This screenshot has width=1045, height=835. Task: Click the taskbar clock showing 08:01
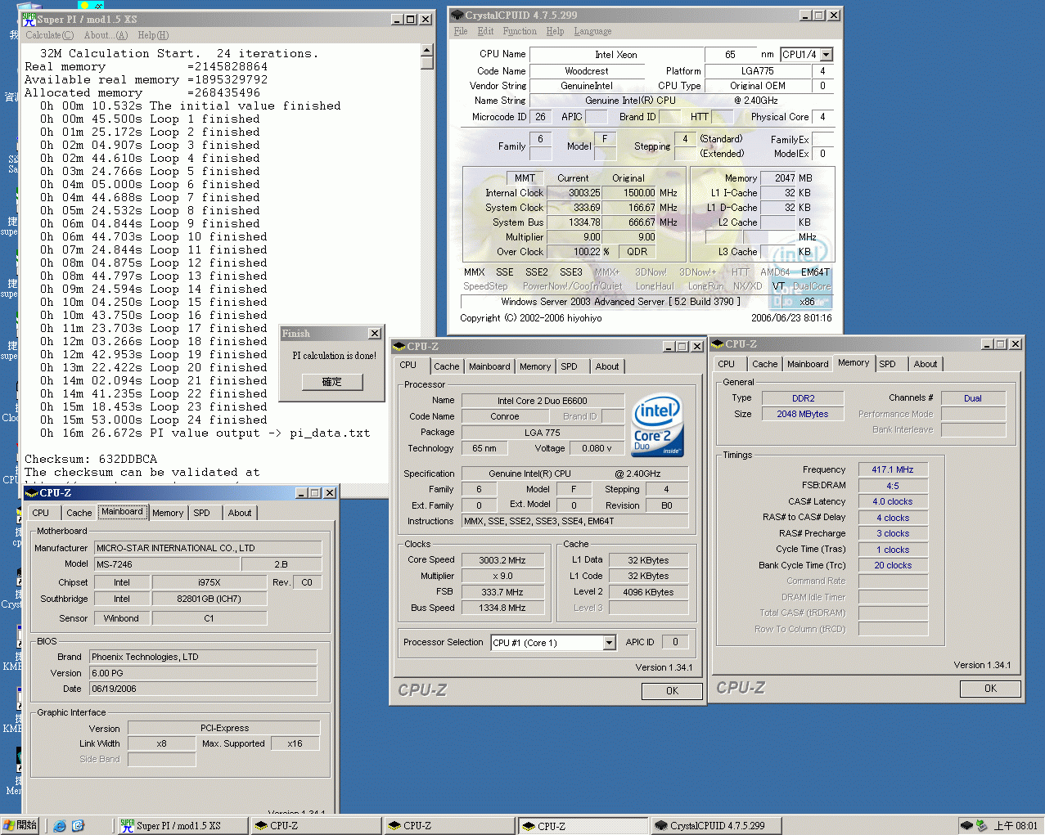click(1016, 826)
